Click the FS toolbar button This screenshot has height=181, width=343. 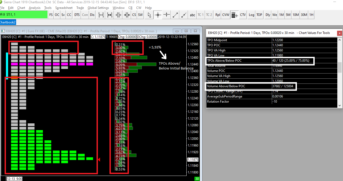[51, 15]
